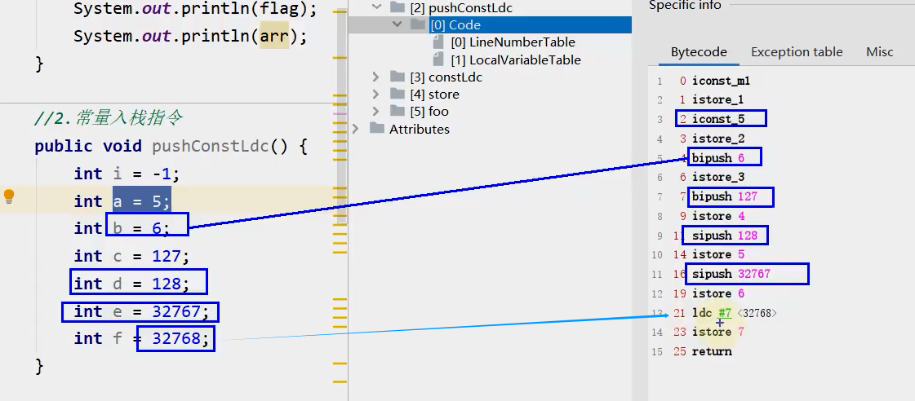Open [0] LineNumberTable entry
Viewport: 915px width, 401px height.
513,42
